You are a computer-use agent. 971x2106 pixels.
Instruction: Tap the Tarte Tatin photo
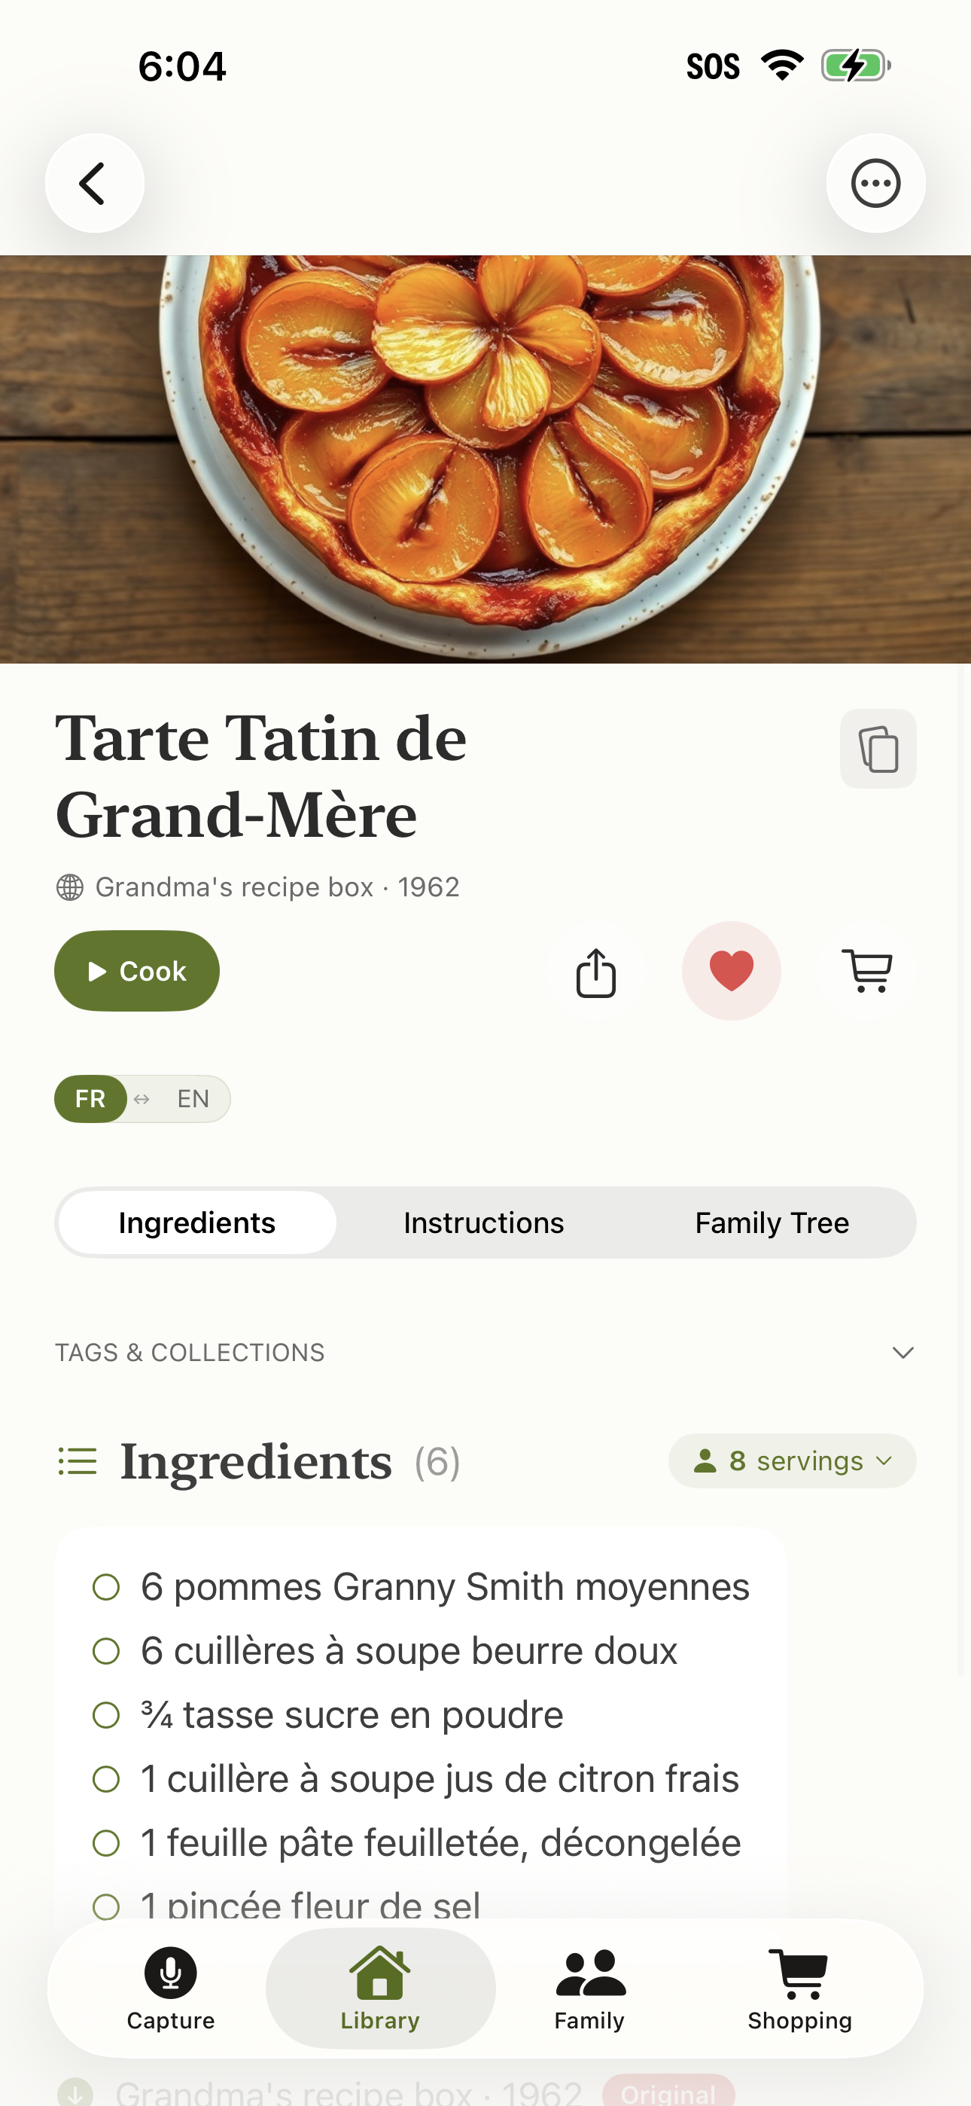pos(485,458)
